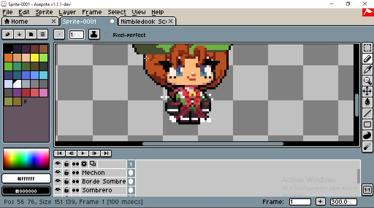The height and width of the screenshot is (208, 374).
Task: Pick the pink palette swatch
Action: (43, 93)
